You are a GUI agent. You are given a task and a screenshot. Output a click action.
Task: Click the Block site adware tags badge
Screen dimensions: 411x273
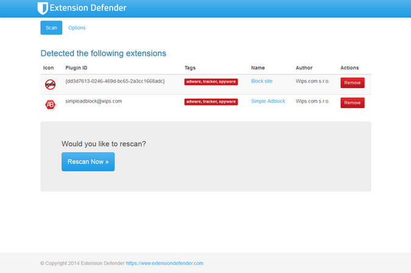211,81
